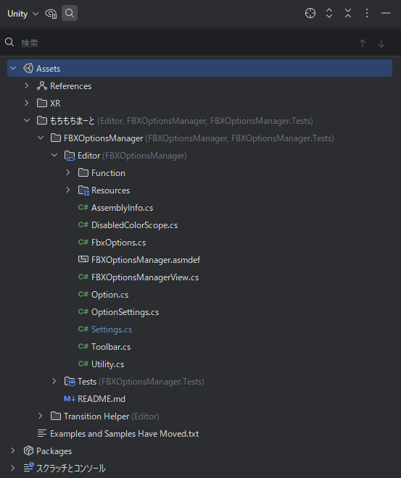Image resolution: width=401 pixels, height=478 pixels.
Task: Expand the References node
Action: [x=27, y=85]
